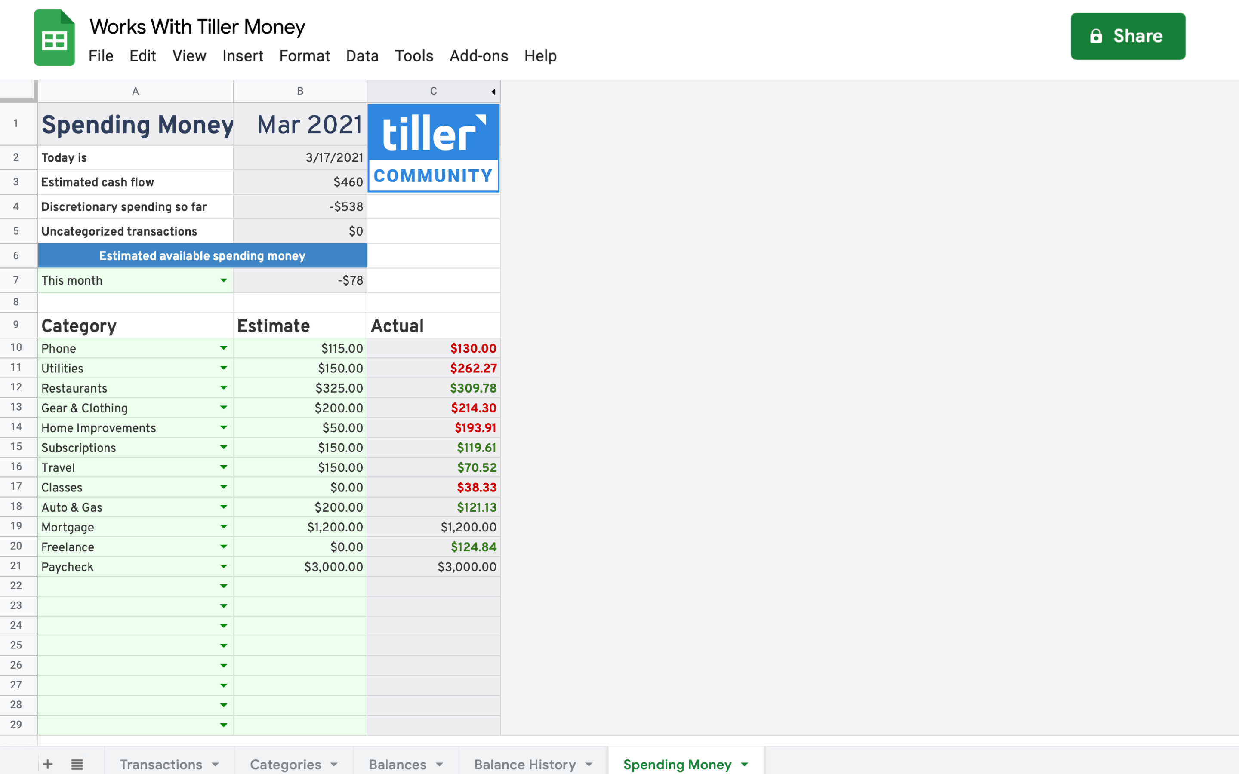Open the Tools menu
Viewport: 1239px width, 774px height.
414,56
